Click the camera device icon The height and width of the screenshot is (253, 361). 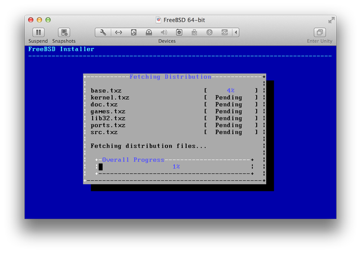pos(179,33)
